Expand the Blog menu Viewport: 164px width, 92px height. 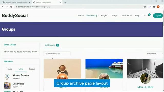pos(137,16)
